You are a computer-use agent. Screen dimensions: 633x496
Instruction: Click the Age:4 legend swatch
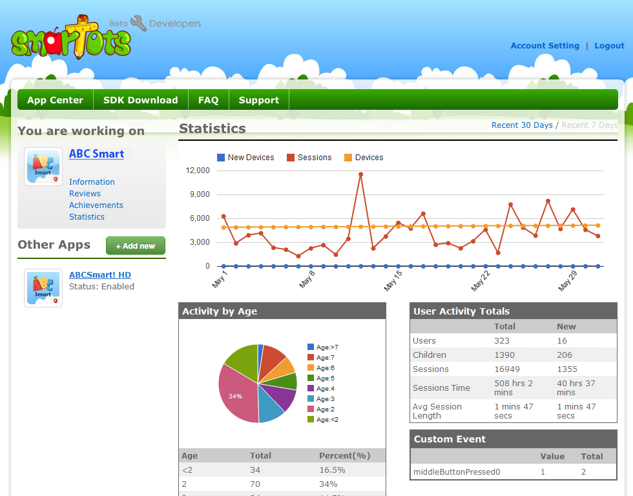311,388
